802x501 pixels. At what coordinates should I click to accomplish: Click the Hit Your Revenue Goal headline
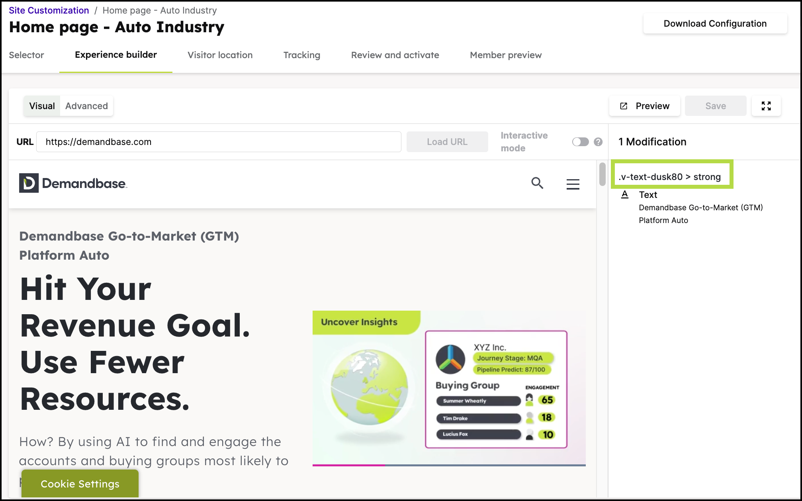[x=135, y=344]
